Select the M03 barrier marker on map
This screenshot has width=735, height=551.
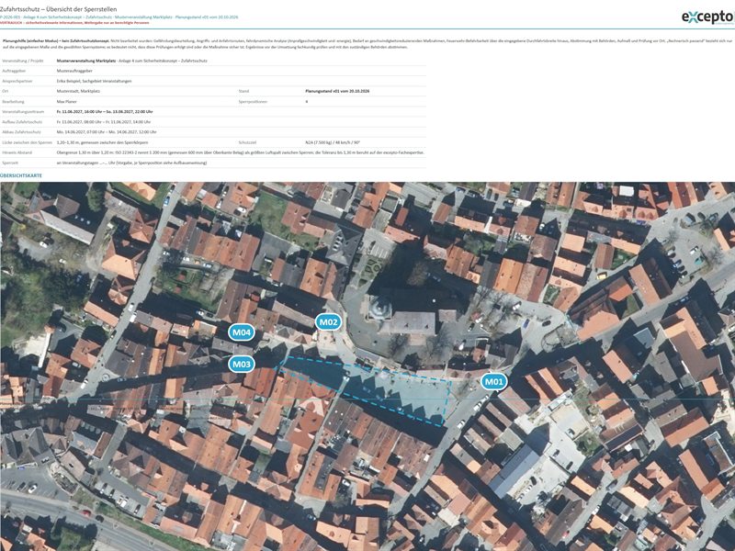click(242, 364)
